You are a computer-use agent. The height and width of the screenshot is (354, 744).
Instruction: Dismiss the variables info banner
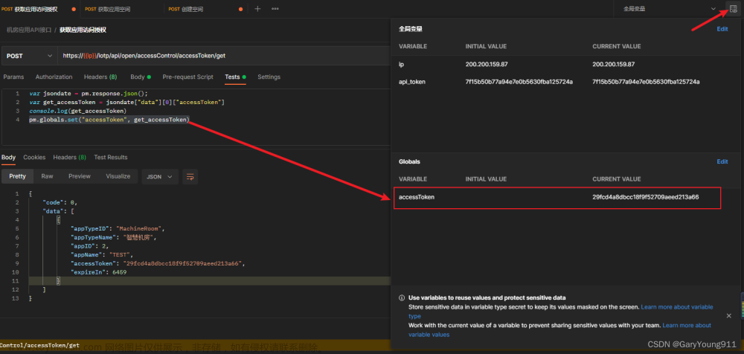tap(729, 315)
